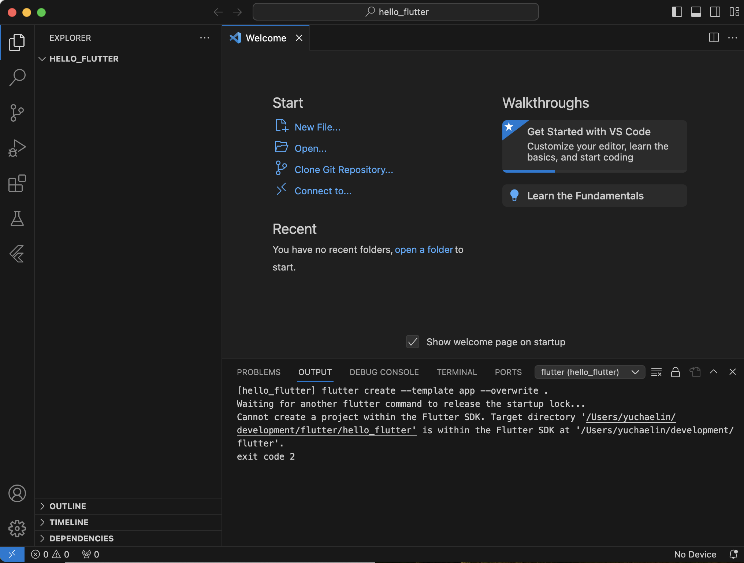Open the Source Control view
The image size is (744, 563).
click(17, 113)
